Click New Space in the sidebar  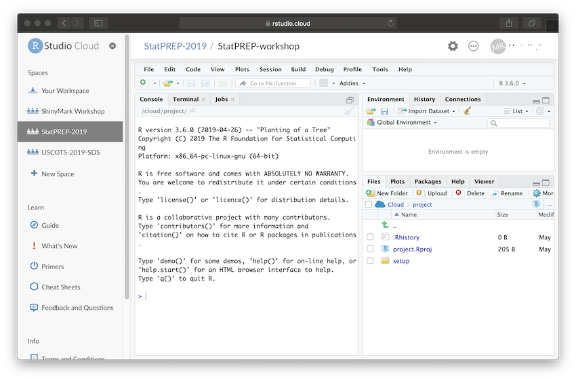point(58,174)
